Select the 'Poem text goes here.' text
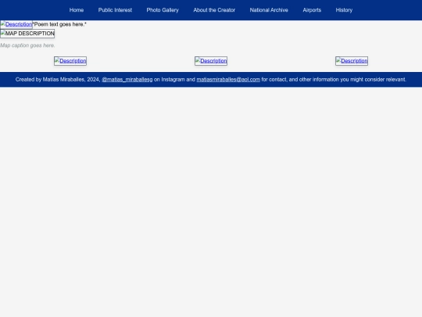422x317 pixels. (x=59, y=24)
